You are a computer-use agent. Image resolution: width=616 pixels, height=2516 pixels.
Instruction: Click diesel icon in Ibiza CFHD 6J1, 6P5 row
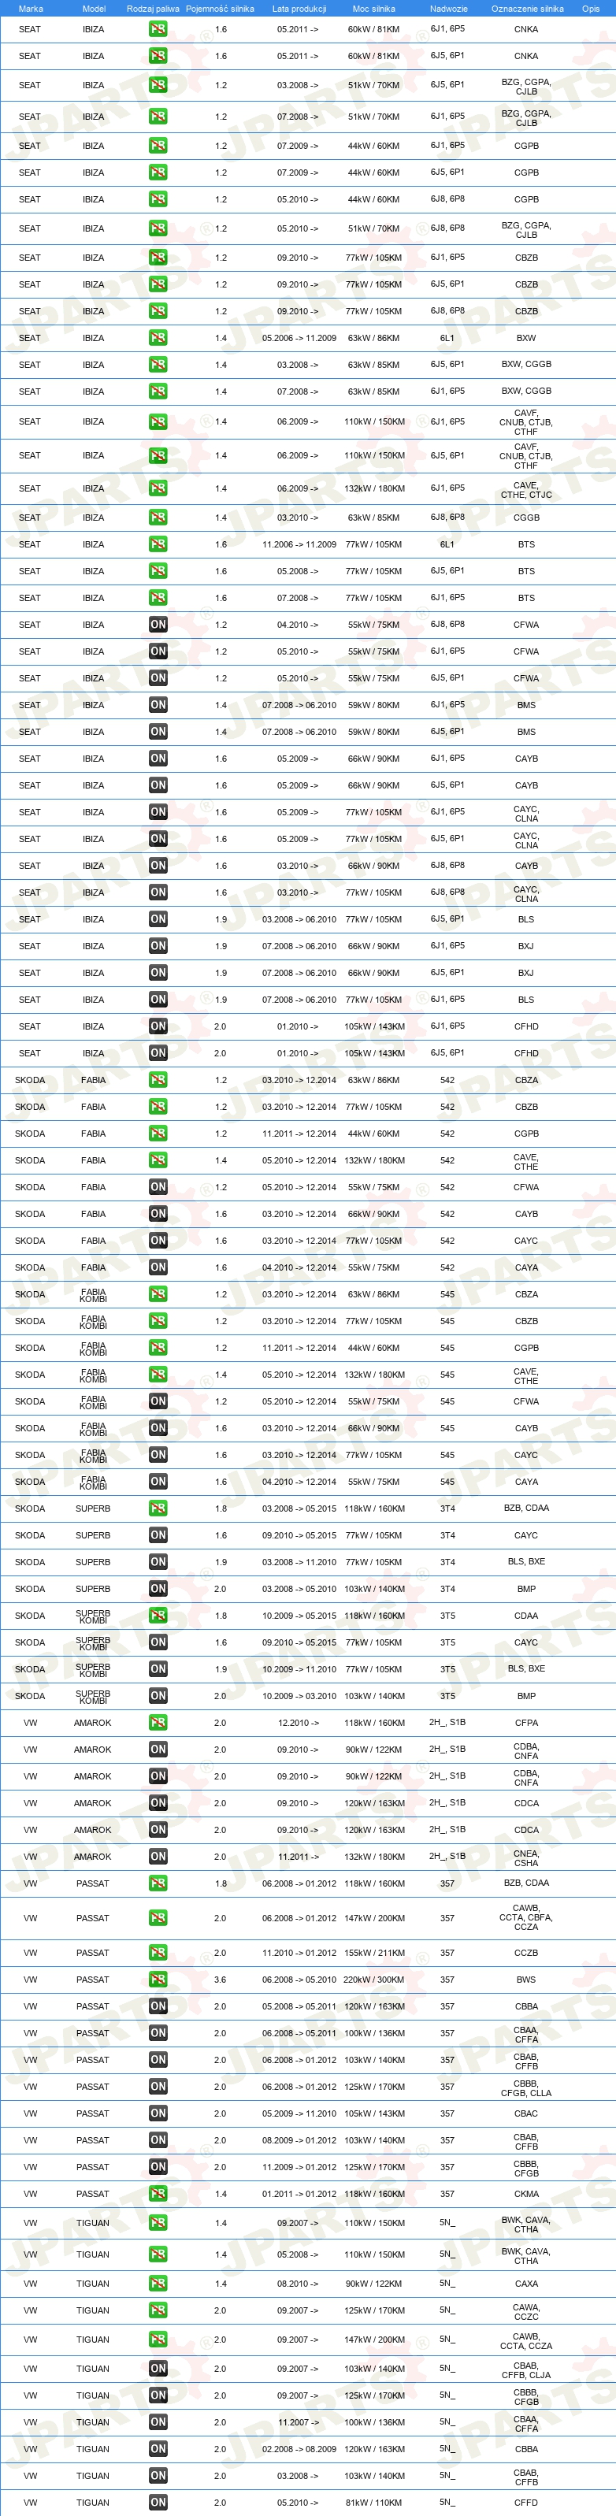tap(158, 1026)
